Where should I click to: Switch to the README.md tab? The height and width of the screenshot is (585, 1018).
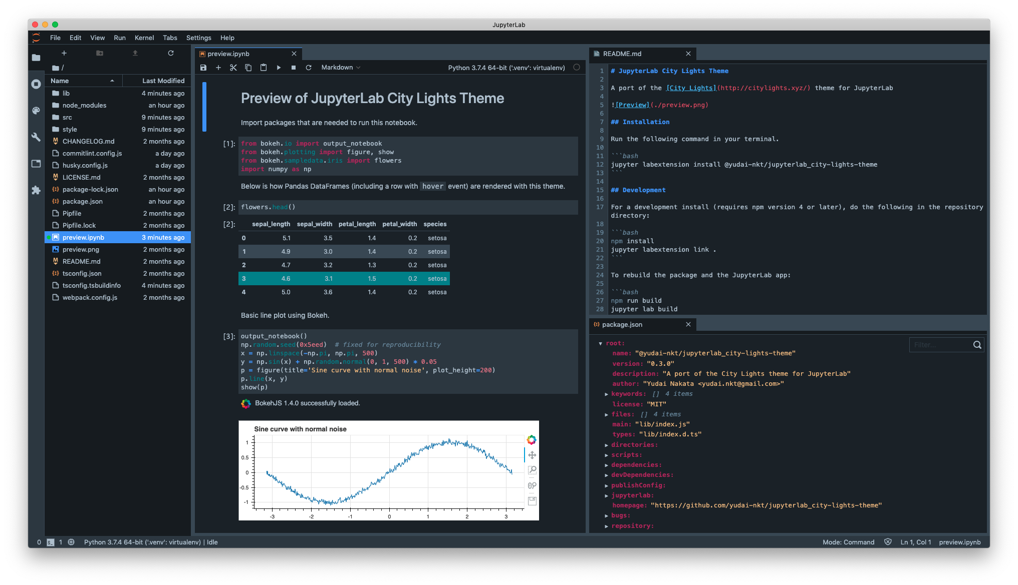pyautogui.click(x=622, y=54)
